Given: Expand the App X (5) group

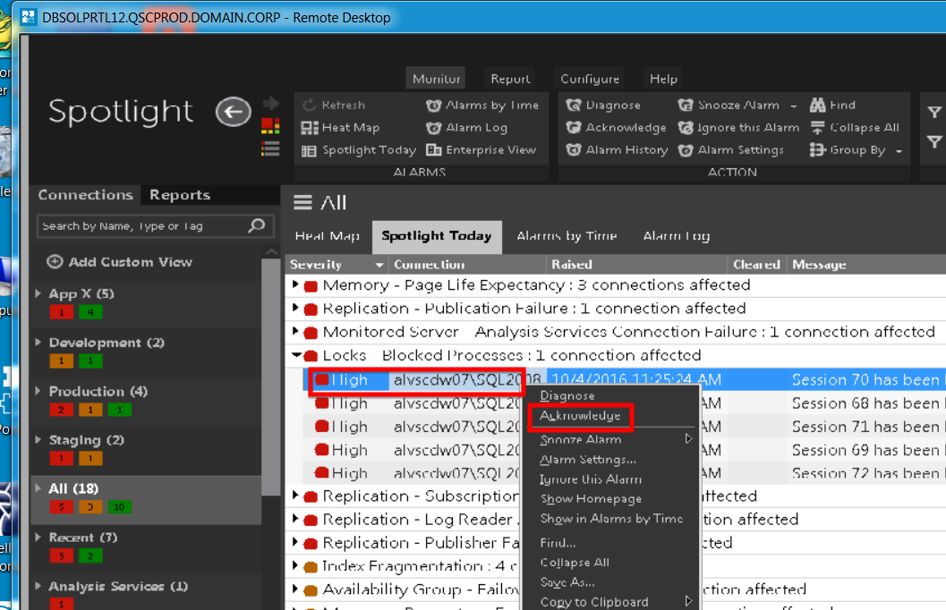Looking at the screenshot, I should tap(38, 293).
